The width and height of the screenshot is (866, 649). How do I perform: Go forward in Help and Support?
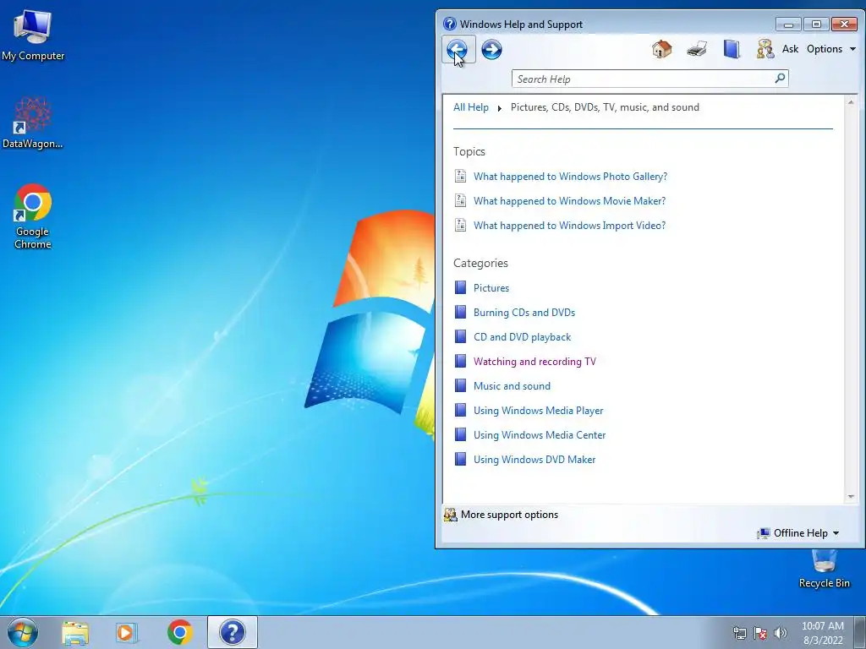click(491, 50)
